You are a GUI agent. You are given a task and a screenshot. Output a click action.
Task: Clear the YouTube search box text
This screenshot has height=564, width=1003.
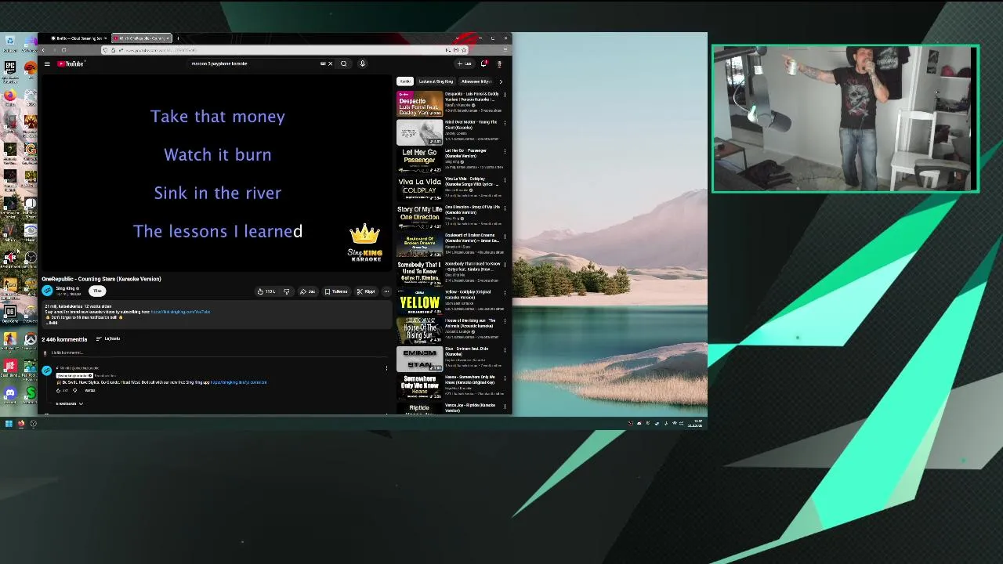point(330,63)
